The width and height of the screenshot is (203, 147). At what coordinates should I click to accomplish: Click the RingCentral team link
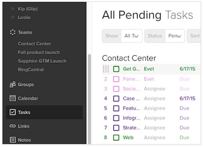pos(31,70)
